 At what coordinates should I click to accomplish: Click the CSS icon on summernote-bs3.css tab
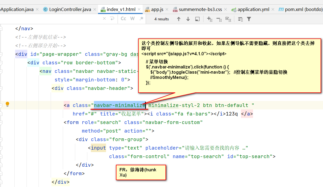pos(175,10)
